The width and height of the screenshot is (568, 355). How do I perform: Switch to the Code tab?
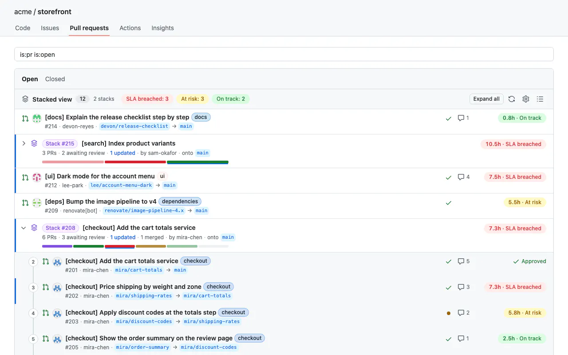coord(23,28)
